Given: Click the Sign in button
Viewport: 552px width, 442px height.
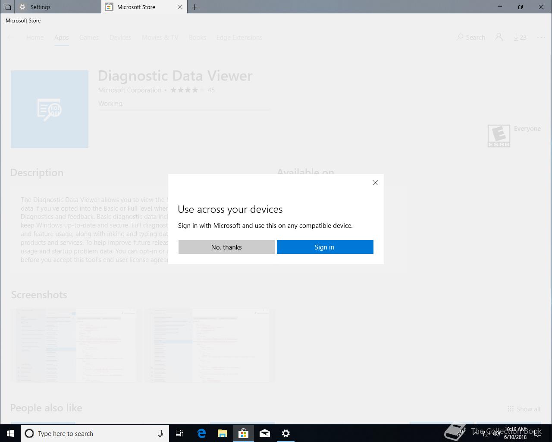Looking at the screenshot, I should coord(325,247).
